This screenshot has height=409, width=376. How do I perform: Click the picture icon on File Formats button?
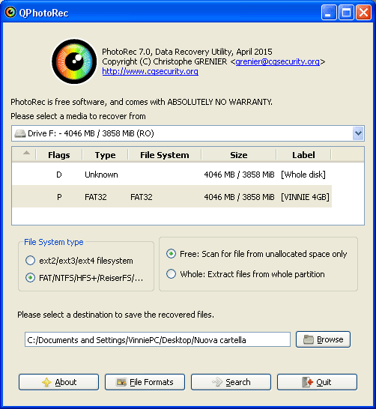click(121, 382)
